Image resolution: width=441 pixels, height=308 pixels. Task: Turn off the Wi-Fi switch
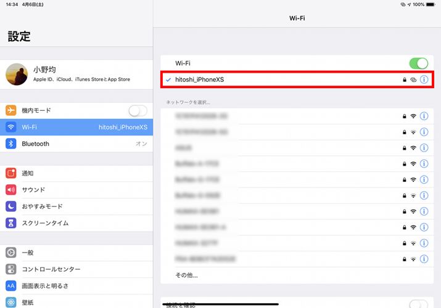click(x=418, y=63)
